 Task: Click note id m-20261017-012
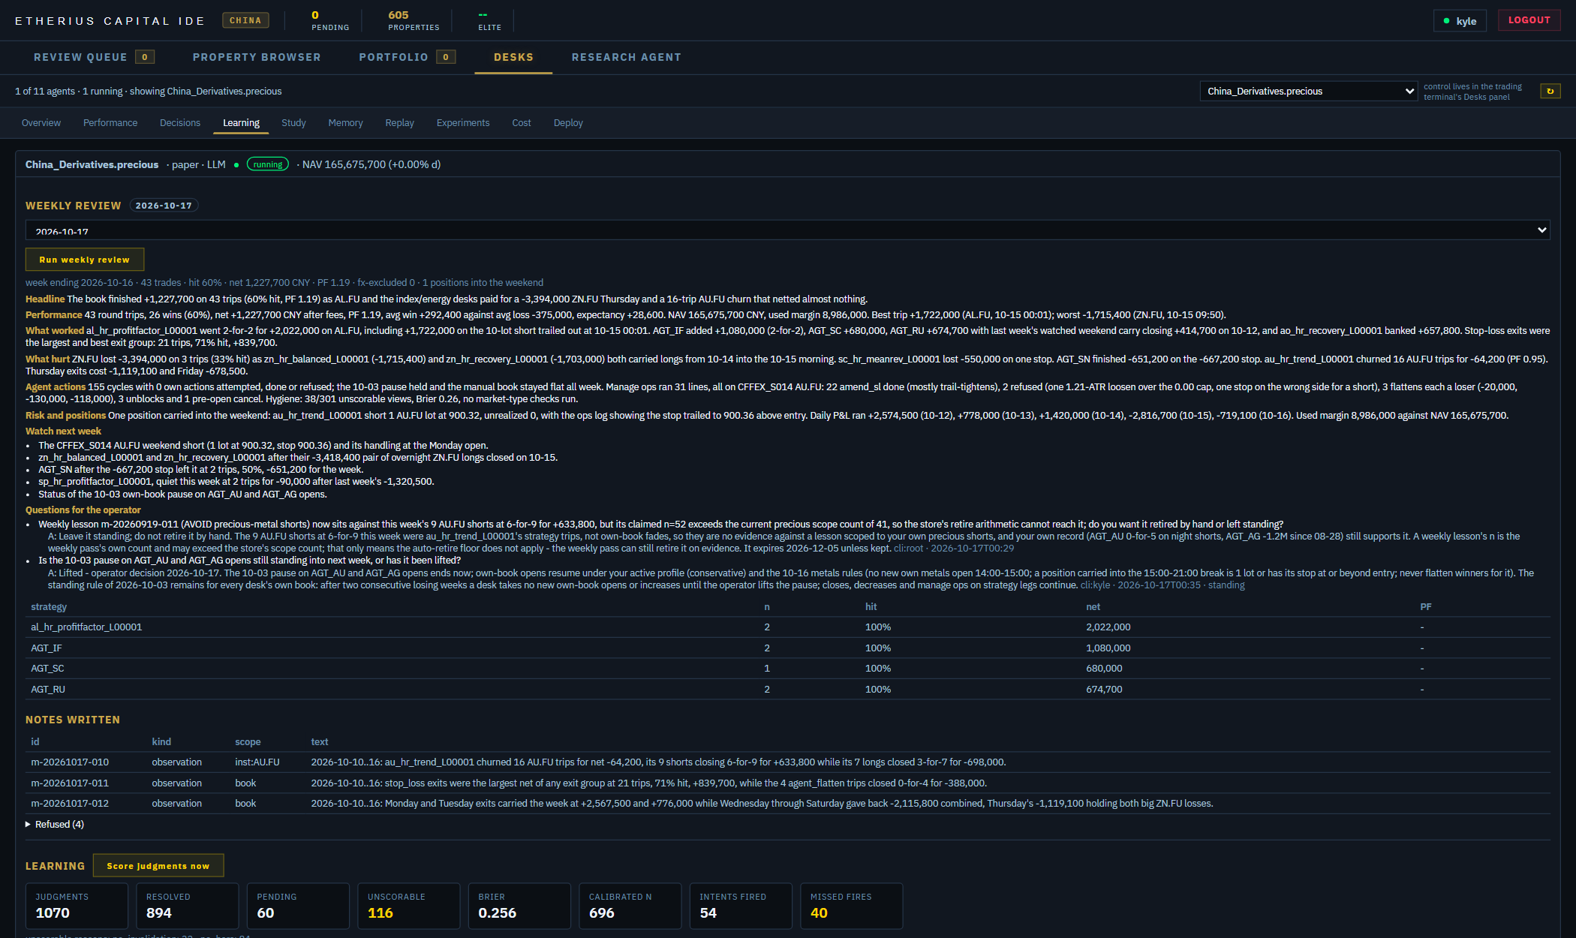pyautogui.click(x=70, y=803)
